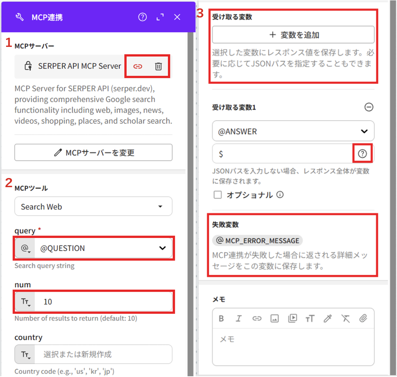The image size is (397, 377).
Task: Apply bold formatting in the memo toolbar
Action: click(221, 319)
